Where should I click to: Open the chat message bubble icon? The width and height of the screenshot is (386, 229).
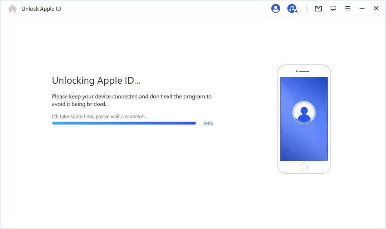(333, 8)
